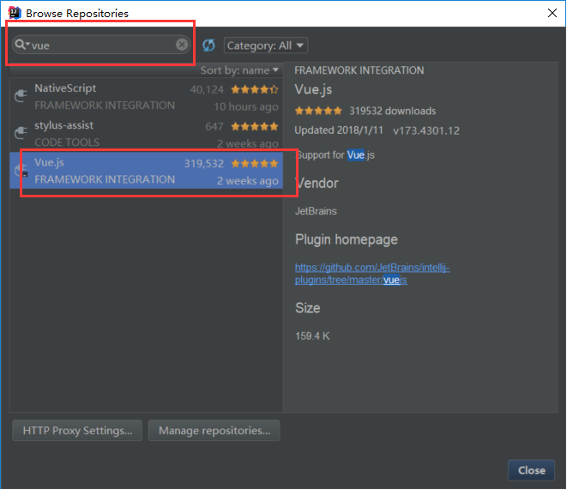Reload the plugin list with refresh icon
567x490 pixels.
point(208,45)
